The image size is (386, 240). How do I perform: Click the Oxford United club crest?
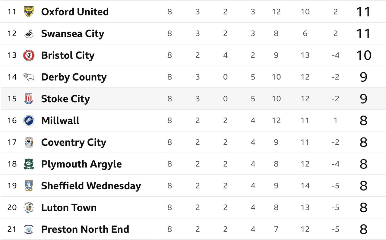pyautogui.click(x=29, y=12)
